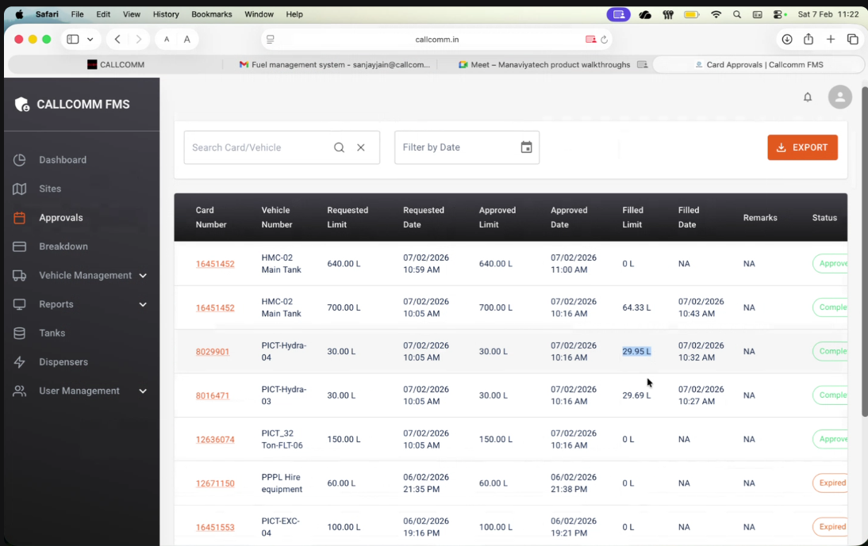Expand the Vehicle Management menu
Viewport: 868px width, 546px height.
point(143,275)
